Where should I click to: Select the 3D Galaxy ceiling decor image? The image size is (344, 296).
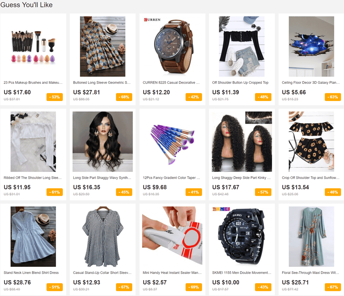[311, 47]
